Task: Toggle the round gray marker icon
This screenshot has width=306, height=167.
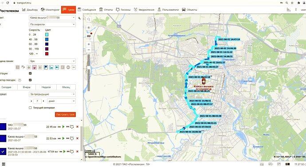Action: pyautogui.click(x=68, y=67)
